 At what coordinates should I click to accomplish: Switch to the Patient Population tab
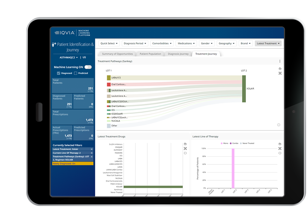point(150,54)
